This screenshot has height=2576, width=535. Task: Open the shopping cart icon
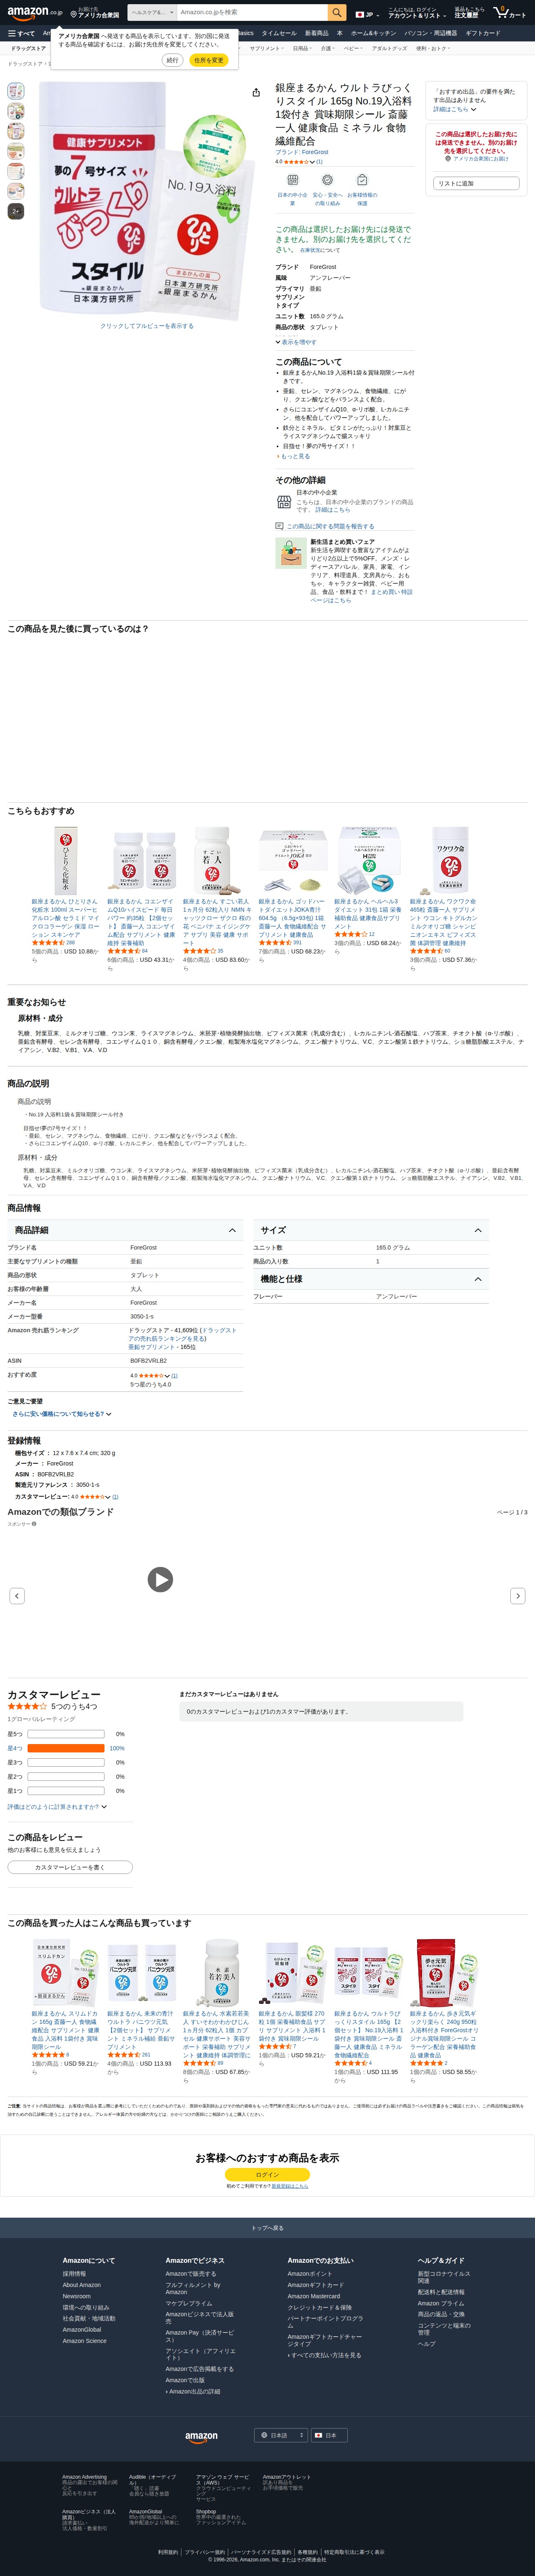pyautogui.click(x=509, y=12)
